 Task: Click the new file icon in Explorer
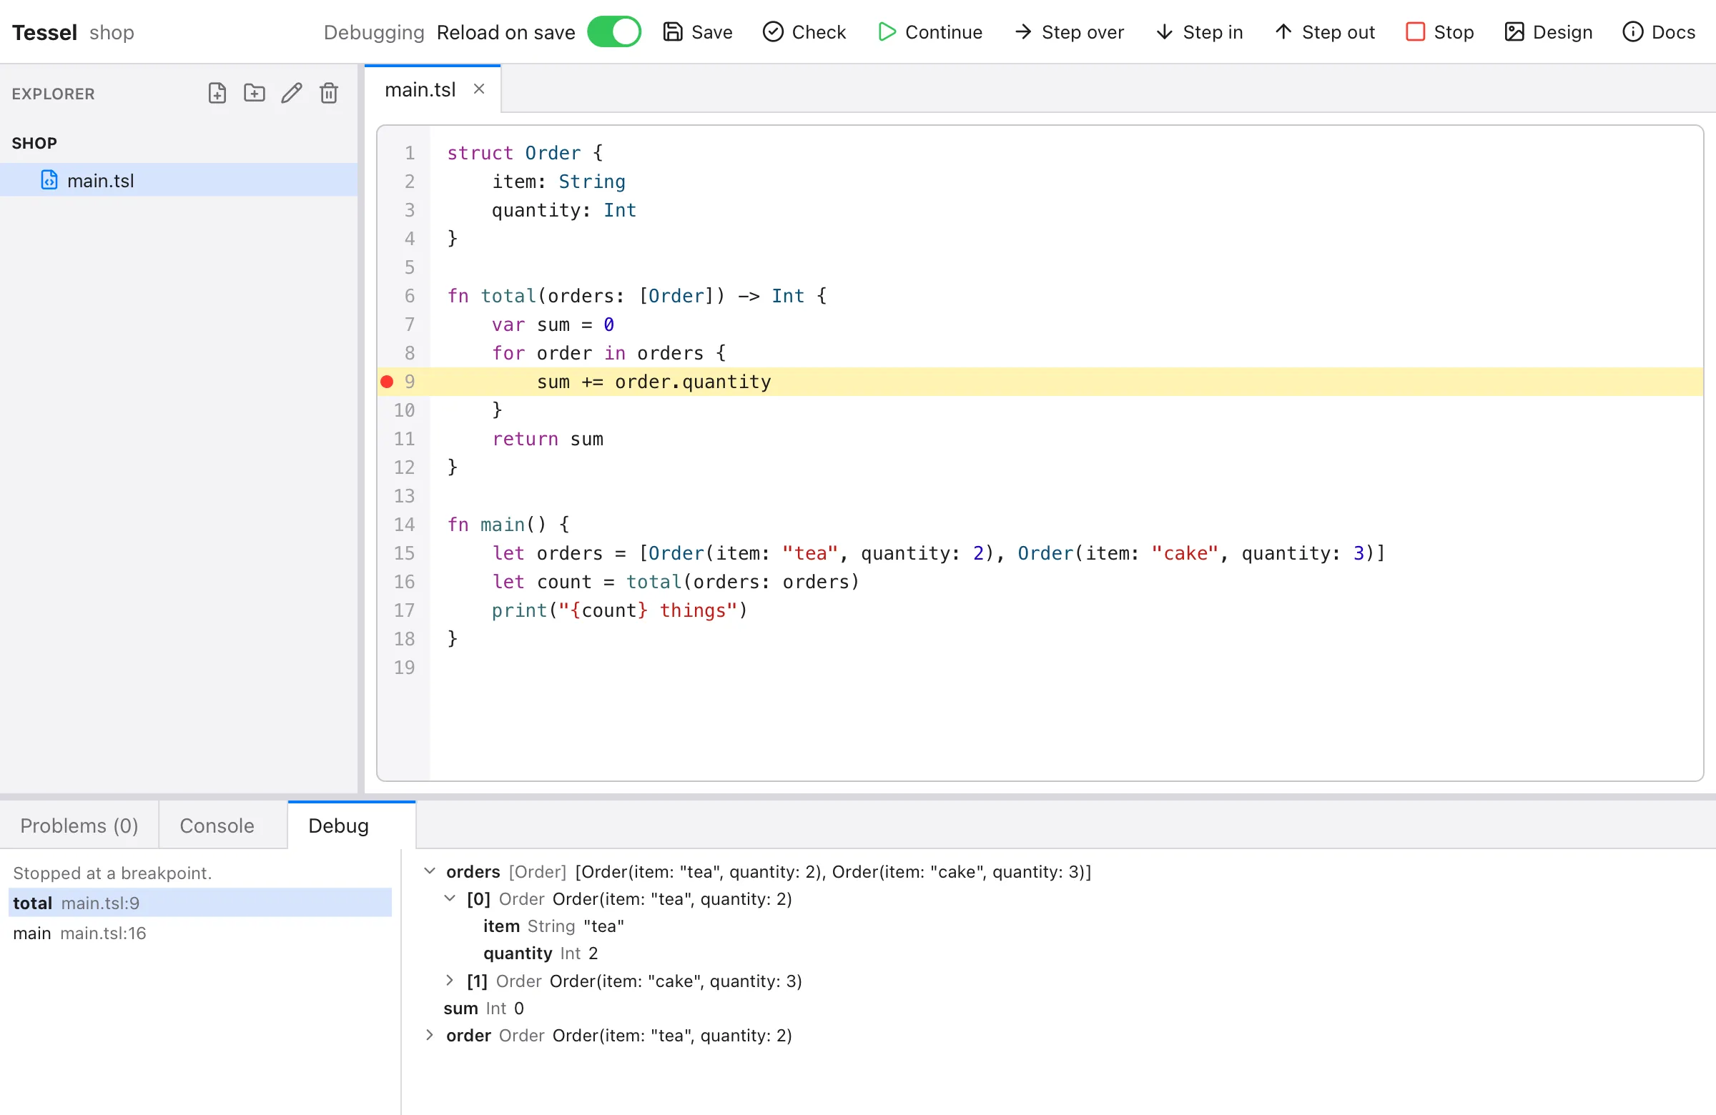[x=217, y=93]
